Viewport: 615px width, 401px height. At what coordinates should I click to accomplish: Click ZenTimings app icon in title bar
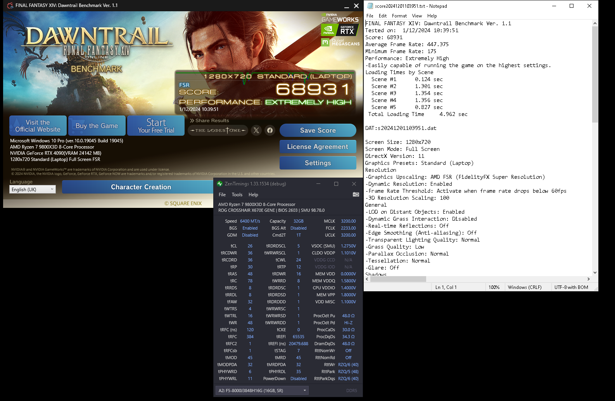tap(220, 183)
